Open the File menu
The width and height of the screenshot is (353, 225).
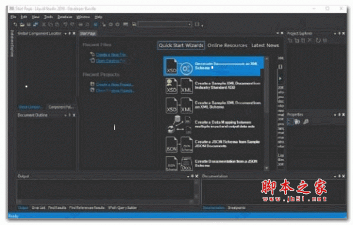coord(14,17)
